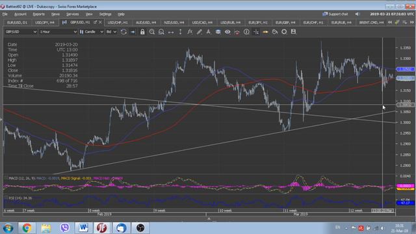Open the fx indicators tool
Screen dimensions: 416x234
[x=190, y=32]
